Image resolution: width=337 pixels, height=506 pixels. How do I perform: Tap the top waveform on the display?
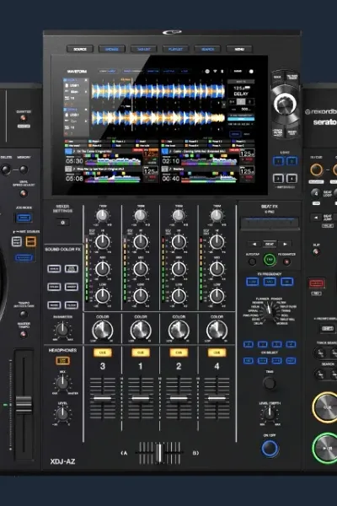(158, 91)
